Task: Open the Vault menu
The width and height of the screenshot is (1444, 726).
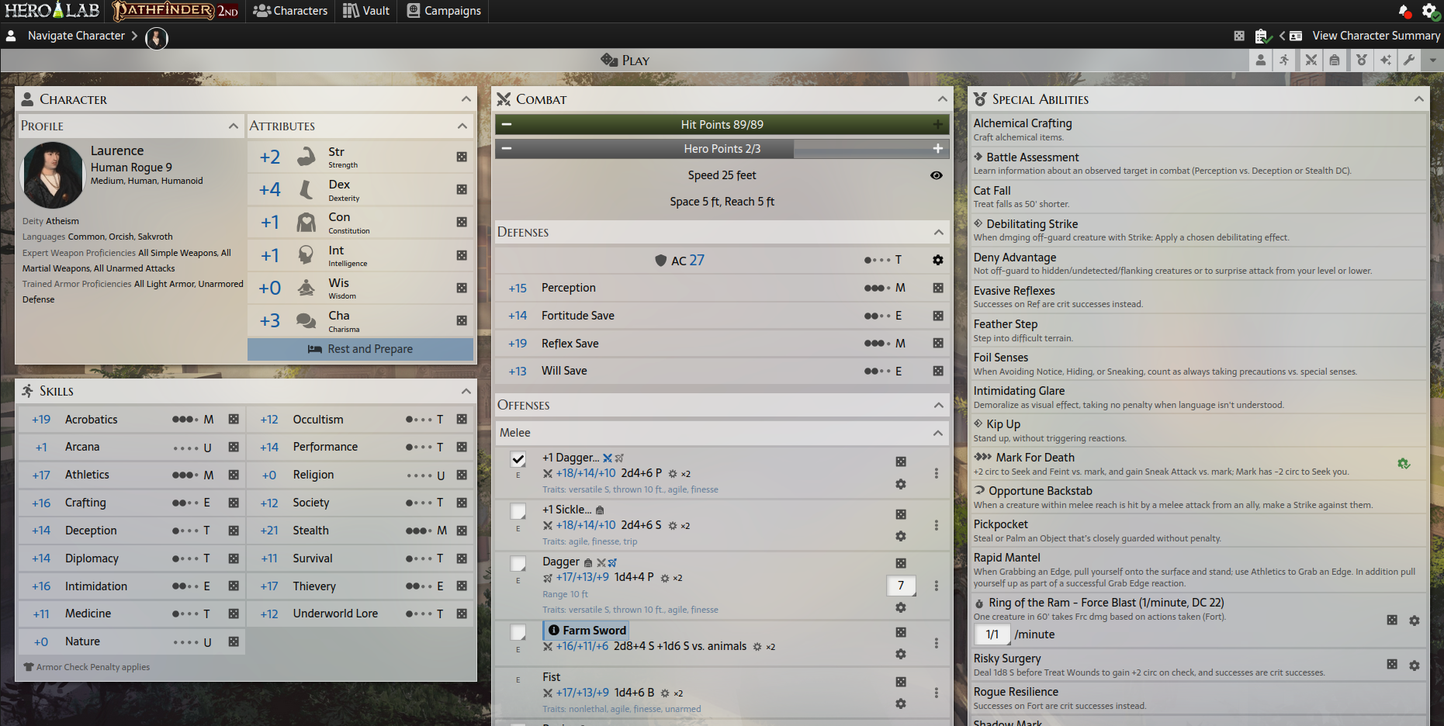Action: click(x=365, y=11)
